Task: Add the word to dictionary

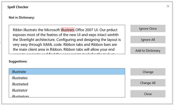Action: [148, 50]
